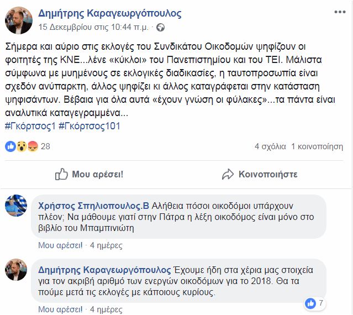353x315 pixels.
Task: Click the thumbs-up icon beside Μου αρέσει!
Action: (61, 174)
